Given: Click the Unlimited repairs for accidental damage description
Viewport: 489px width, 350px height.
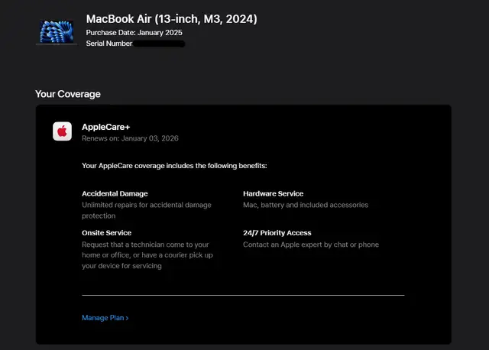Looking at the screenshot, I should pos(147,210).
